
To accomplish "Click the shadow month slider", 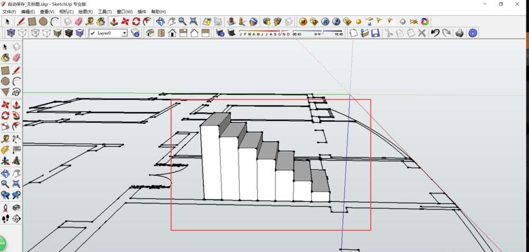I will [264, 32].
